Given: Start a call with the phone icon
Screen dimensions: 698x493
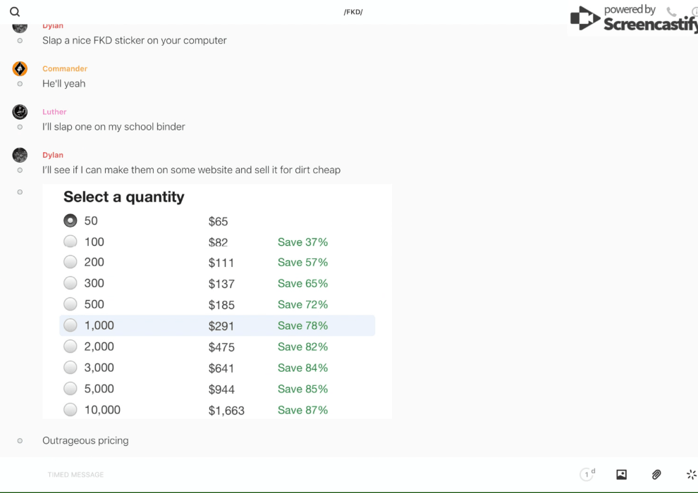Looking at the screenshot, I should pos(671,12).
